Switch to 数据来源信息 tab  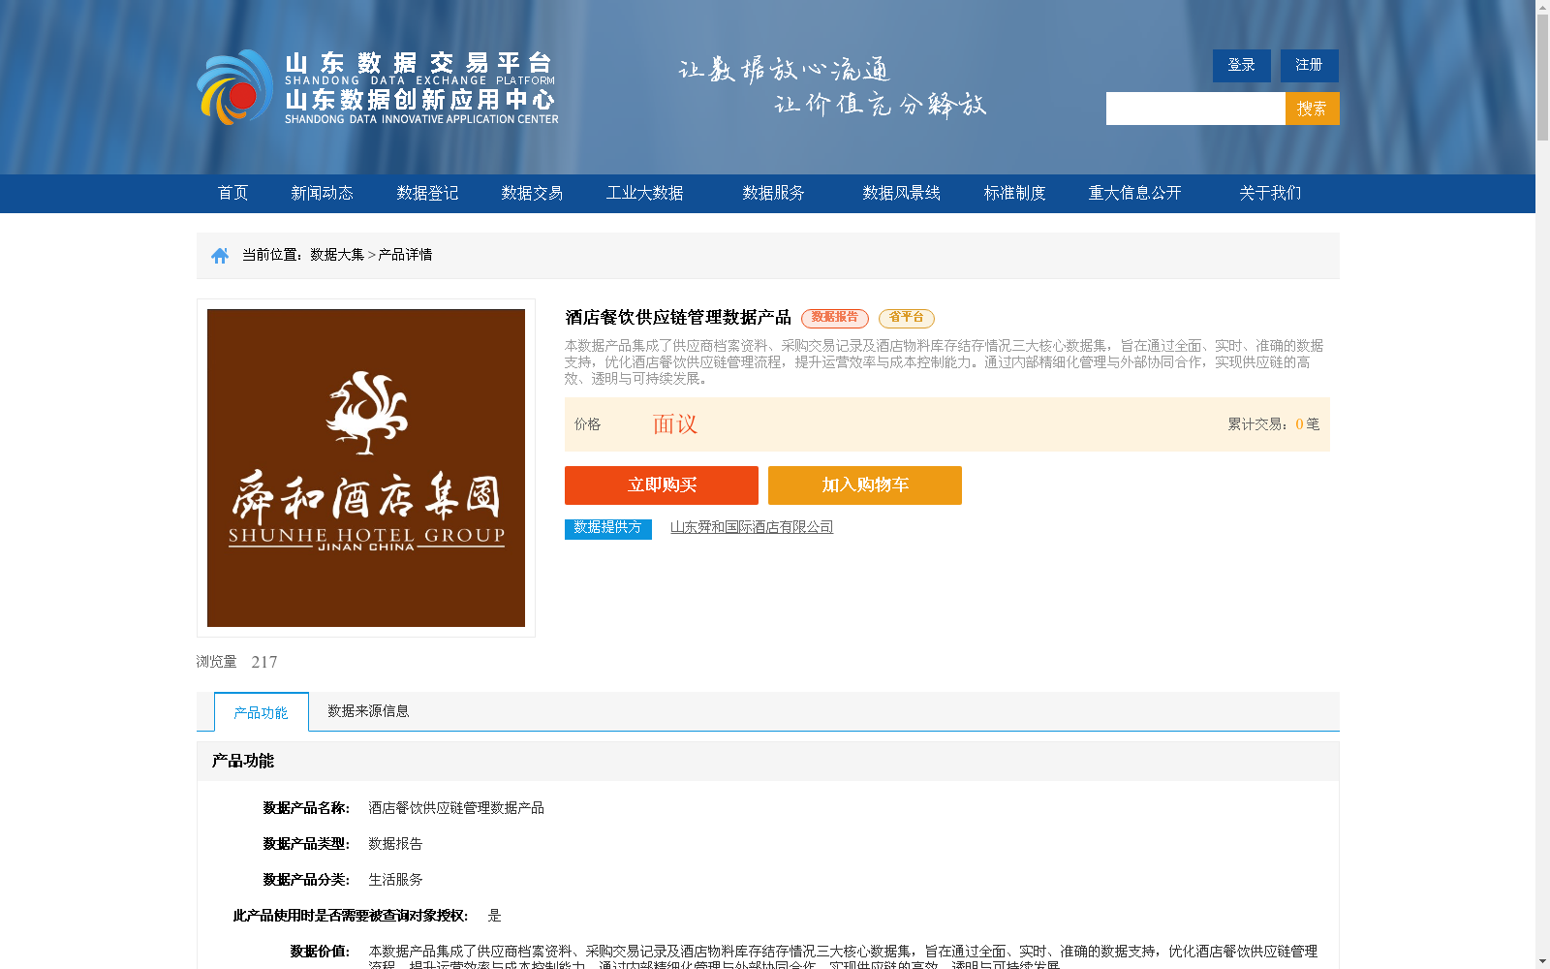[x=368, y=711]
